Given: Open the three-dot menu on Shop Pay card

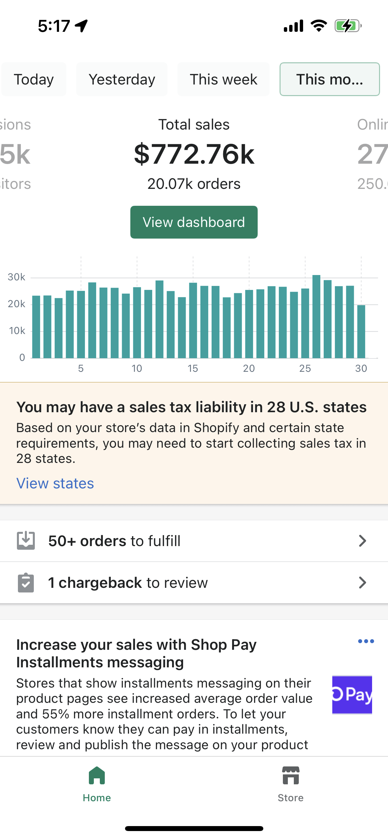Looking at the screenshot, I should pos(366,641).
